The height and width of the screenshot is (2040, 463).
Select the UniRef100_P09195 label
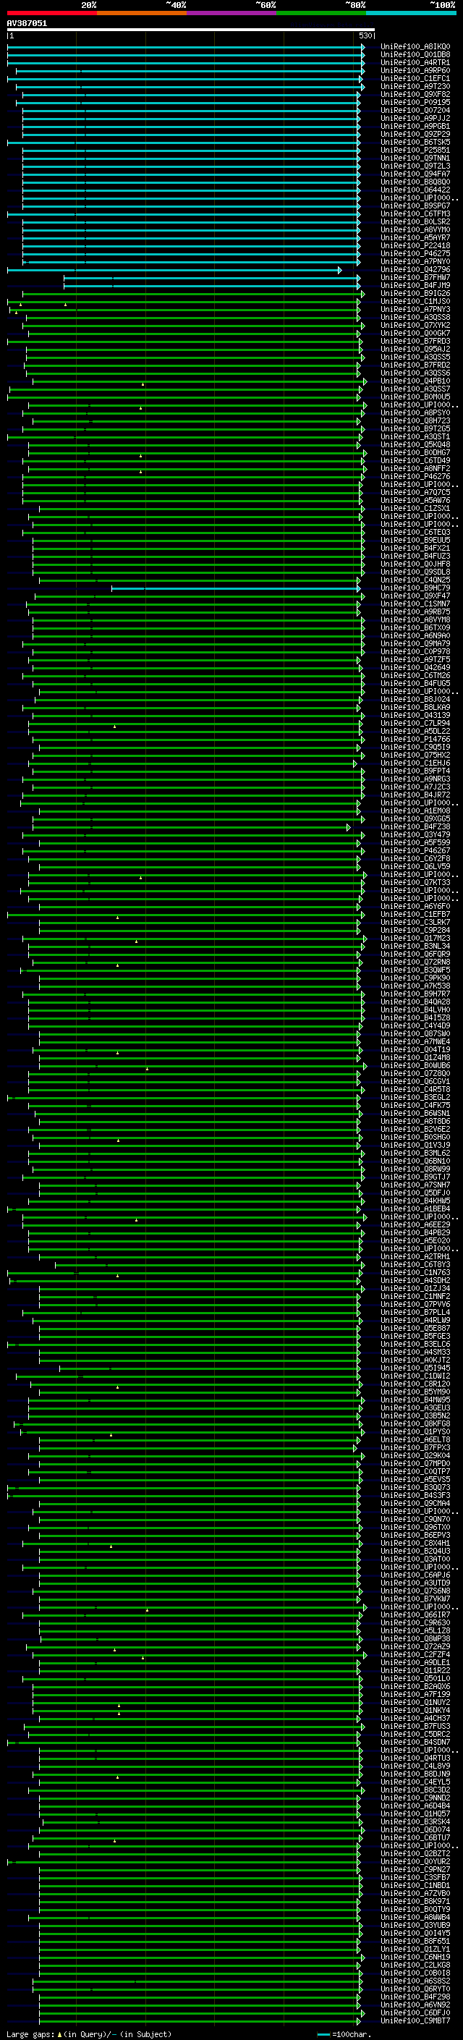click(x=415, y=102)
